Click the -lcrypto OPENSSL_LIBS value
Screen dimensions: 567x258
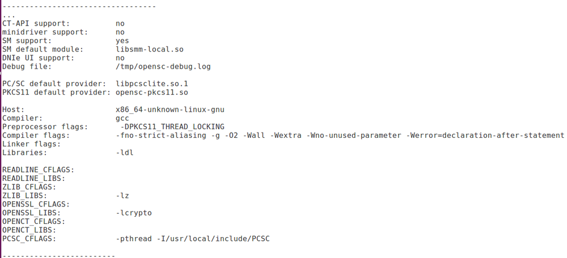pyautogui.click(x=133, y=213)
